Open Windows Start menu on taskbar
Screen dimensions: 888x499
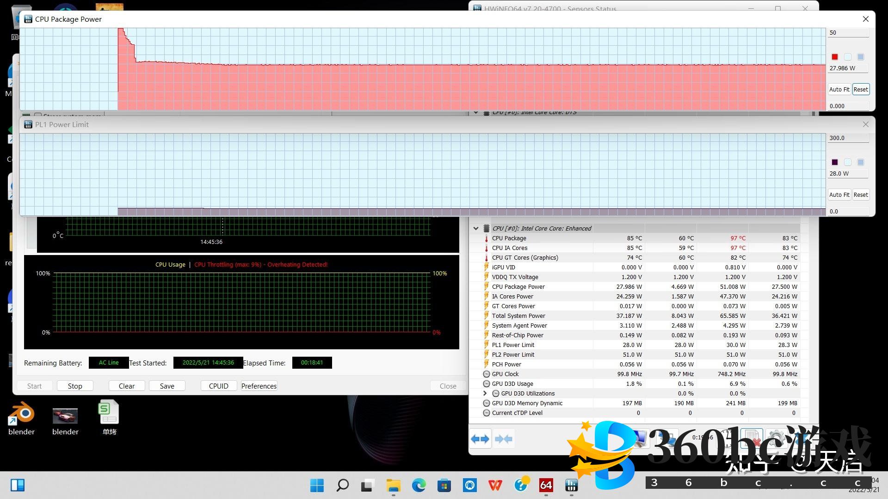click(x=317, y=485)
